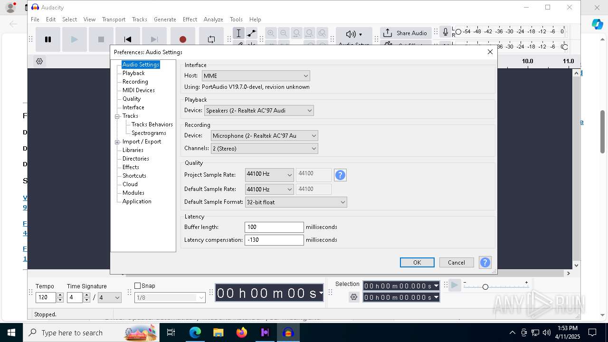Open the time signature denominator dropdown

pyautogui.click(x=110, y=298)
